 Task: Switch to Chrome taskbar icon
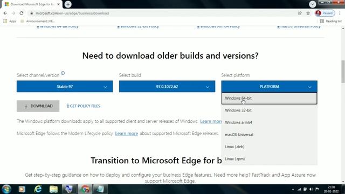tap(85, 189)
